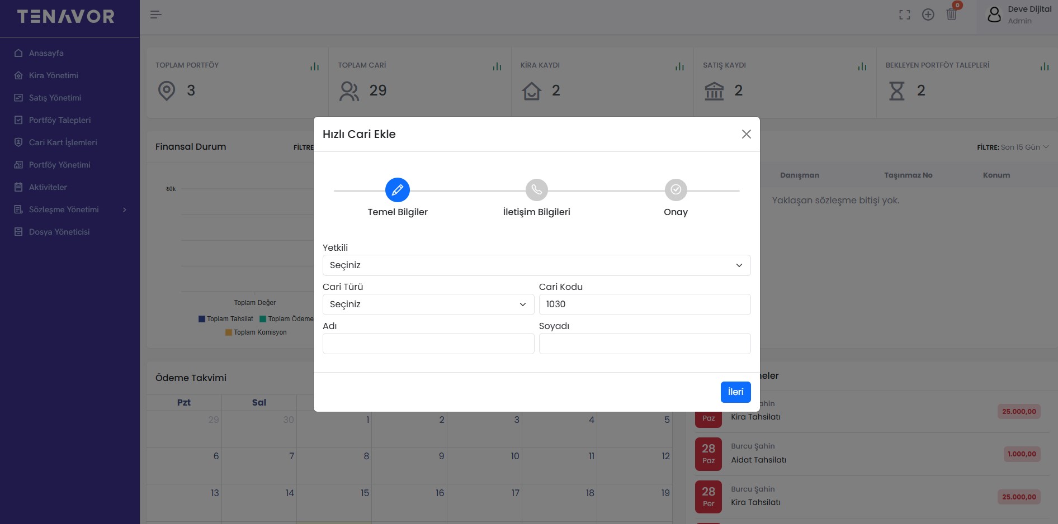
Task: Open Cari Kart İşlemleri menu item
Action: coord(63,142)
